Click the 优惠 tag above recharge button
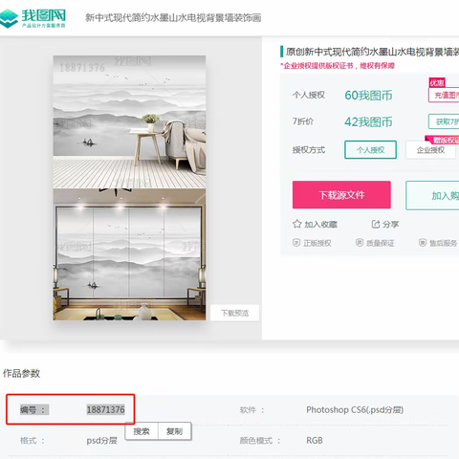 coord(437,83)
